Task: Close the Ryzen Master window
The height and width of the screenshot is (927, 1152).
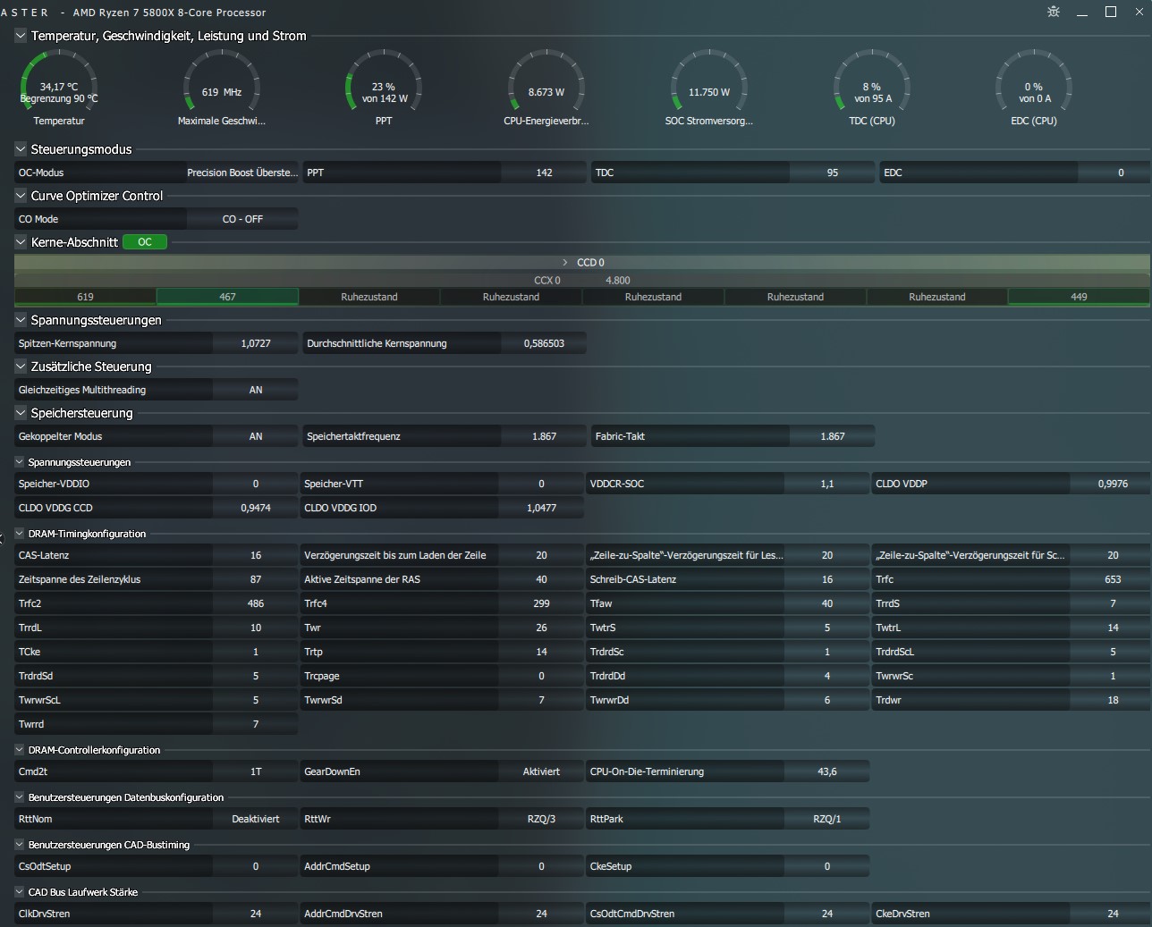Action: (x=1140, y=12)
